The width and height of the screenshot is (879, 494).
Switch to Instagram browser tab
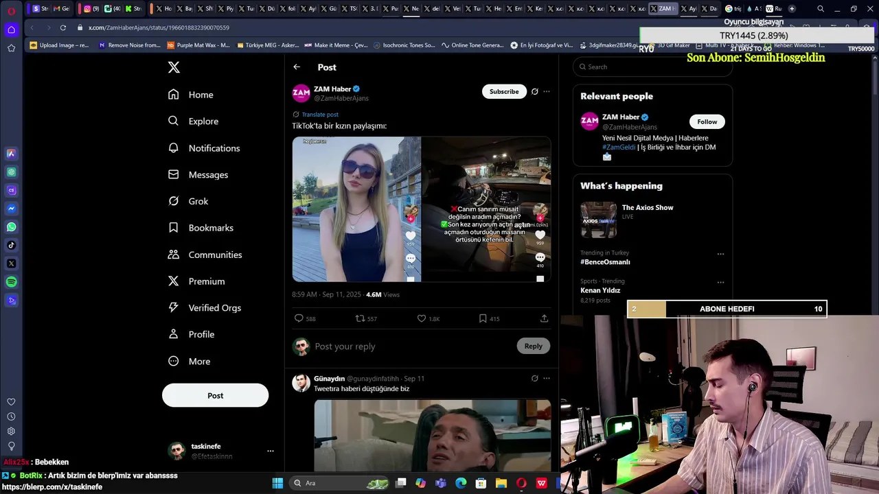pyautogui.click(x=91, y=9)
